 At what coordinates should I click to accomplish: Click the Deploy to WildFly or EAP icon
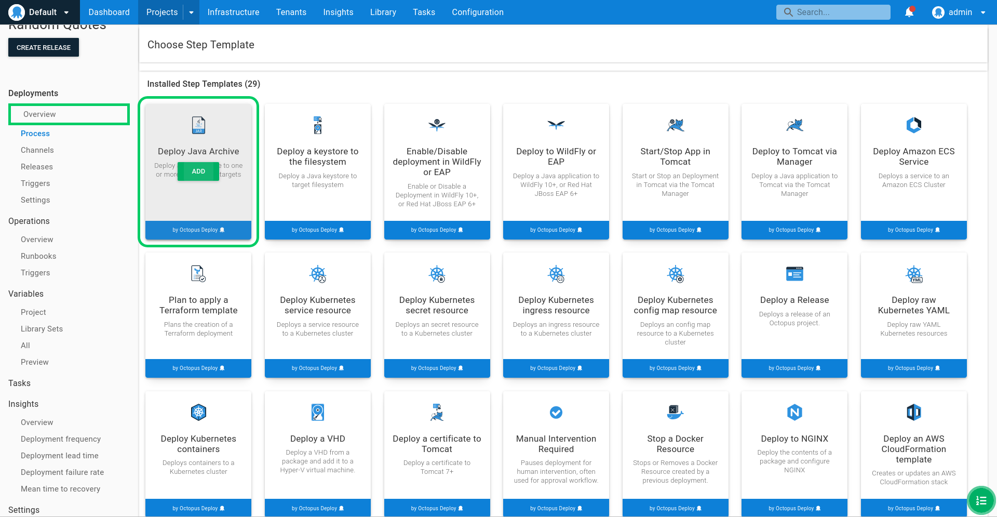pos(556,125)
